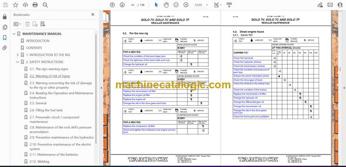Image resolution: width=346 pixels, height=167 pixels.
Task: Open bookmark 2.11. Maintenance of the batteries
Action: coord(54,154)
